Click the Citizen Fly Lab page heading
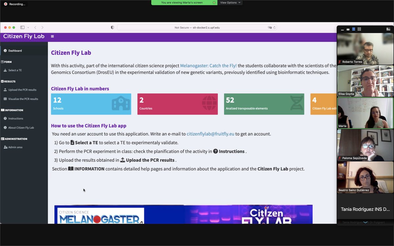The width and height of the screenshot is (394, 246). click(71, 53)
